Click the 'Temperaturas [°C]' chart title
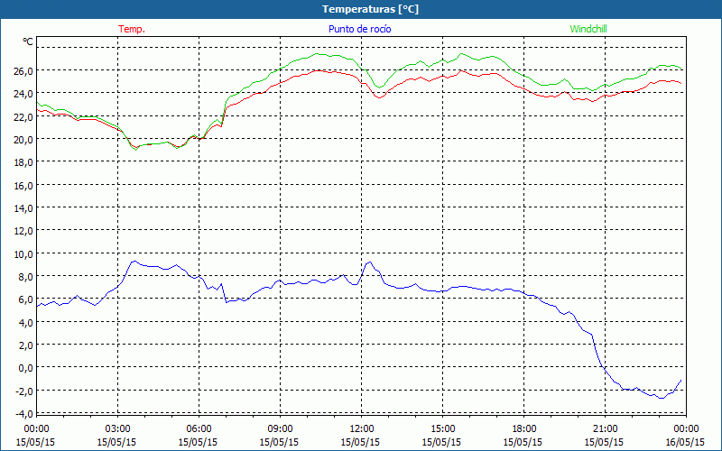 (x=370, y=9)
